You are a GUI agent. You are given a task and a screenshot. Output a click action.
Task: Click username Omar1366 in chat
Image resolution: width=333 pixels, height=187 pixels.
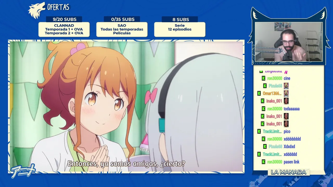point(272,93)
